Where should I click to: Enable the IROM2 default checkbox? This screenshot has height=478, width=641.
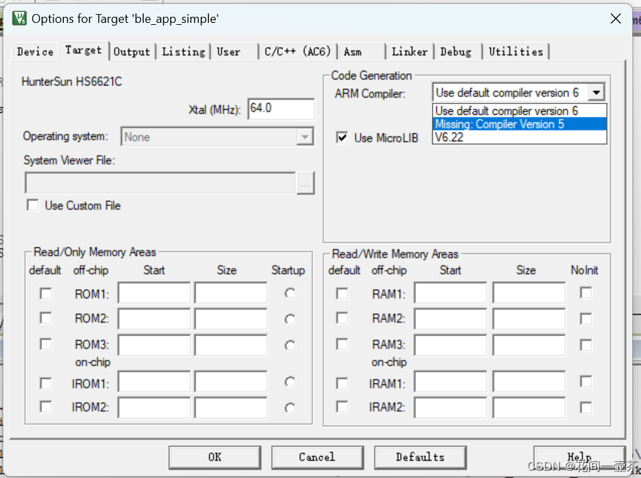[46, 407]
